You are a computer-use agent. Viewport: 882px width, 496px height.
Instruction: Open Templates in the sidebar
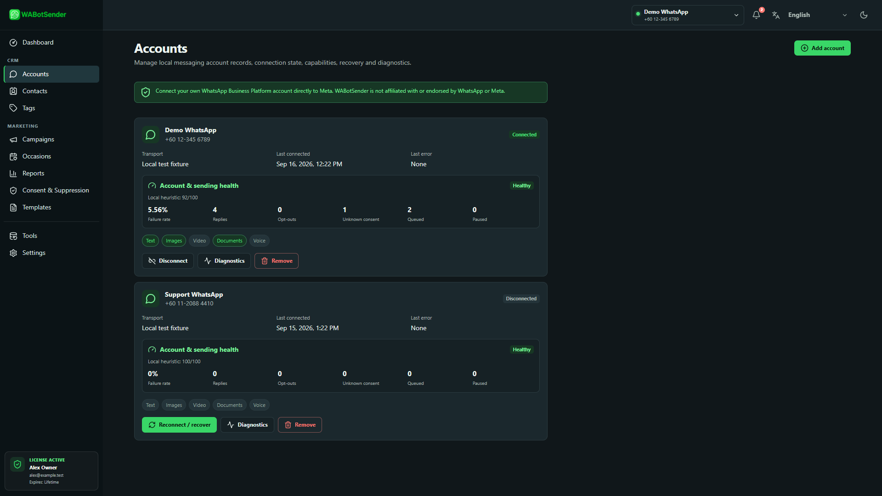tap(51, 207)
